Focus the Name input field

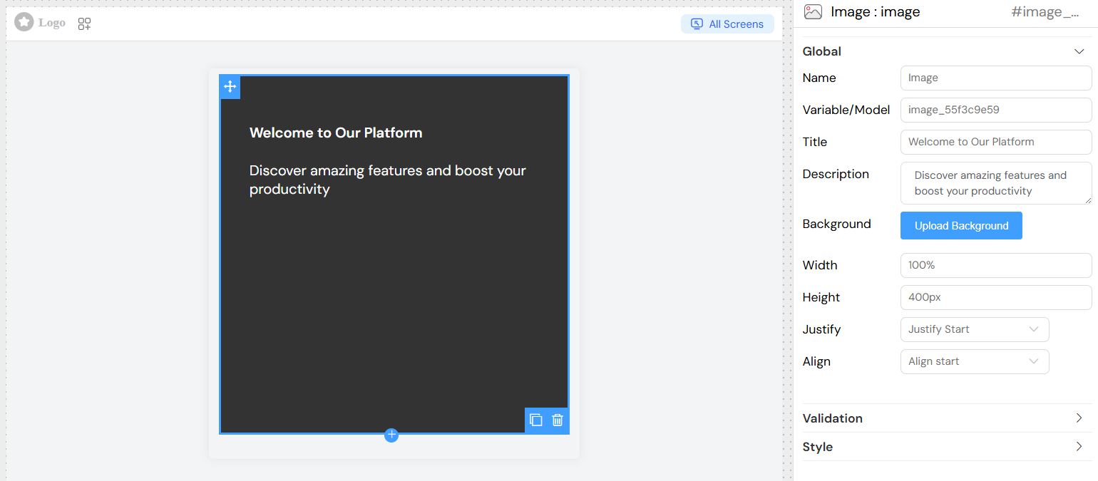996,78
